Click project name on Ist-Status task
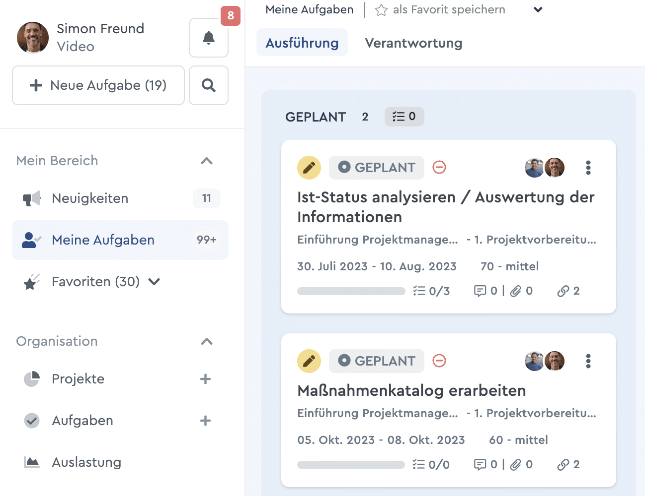The height and width of the screenshot is (496, 645). point(378,240)
